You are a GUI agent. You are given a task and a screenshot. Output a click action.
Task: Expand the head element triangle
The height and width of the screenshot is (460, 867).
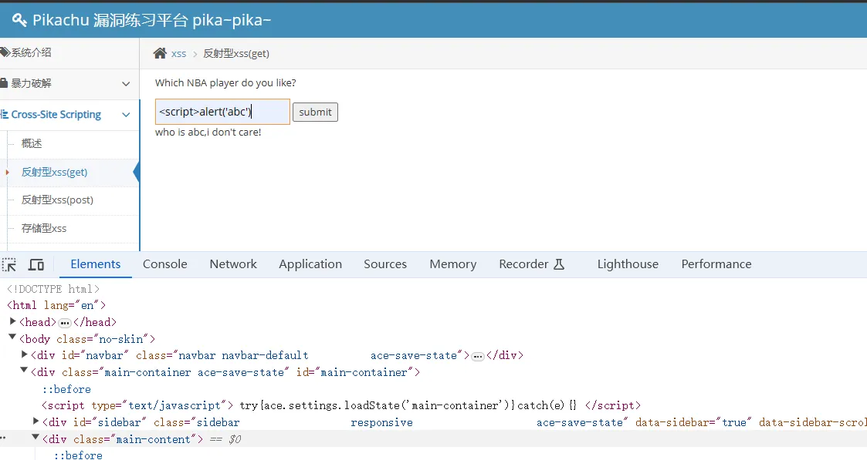[x=12, y=321]
